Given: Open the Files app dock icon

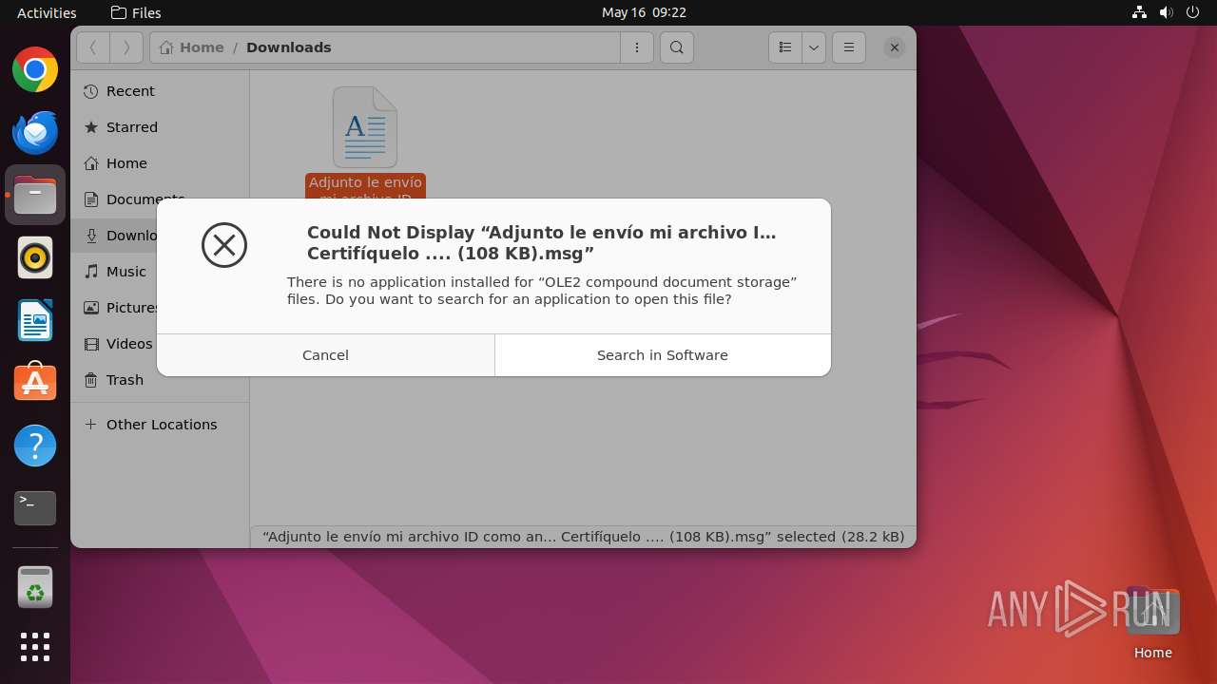Looking at the screenshot, I should (x=35, y=195).
